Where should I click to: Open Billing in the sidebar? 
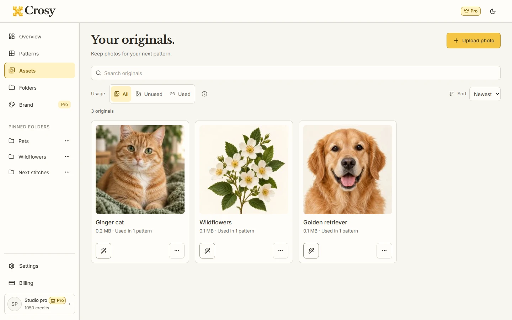40,283
